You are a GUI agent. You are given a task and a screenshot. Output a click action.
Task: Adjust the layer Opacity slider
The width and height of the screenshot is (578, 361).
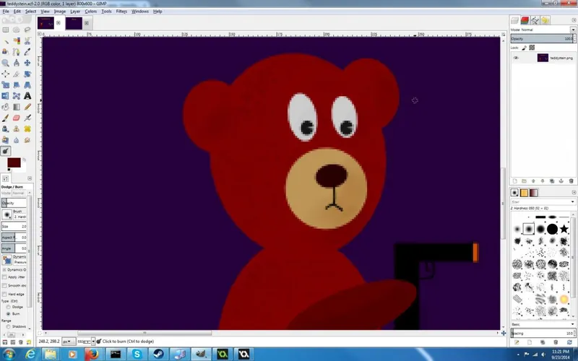point(543,39)
